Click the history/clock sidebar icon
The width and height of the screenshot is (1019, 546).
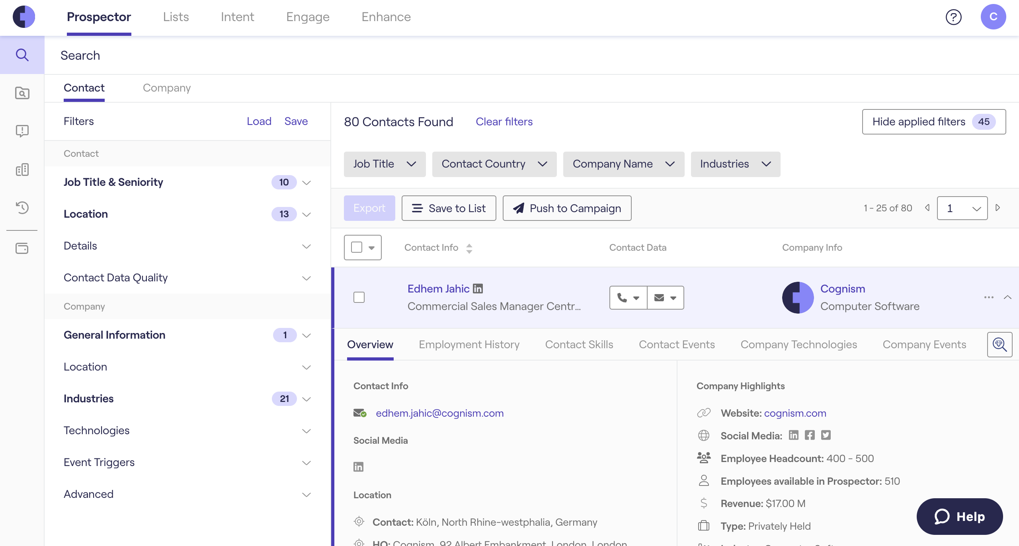tap(22, 208)
